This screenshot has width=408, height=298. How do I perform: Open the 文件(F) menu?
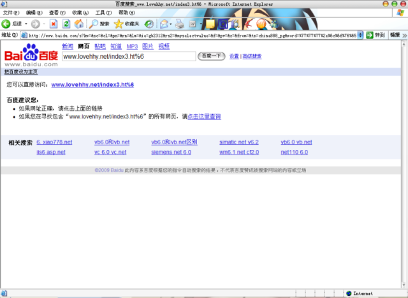[11, 13]
